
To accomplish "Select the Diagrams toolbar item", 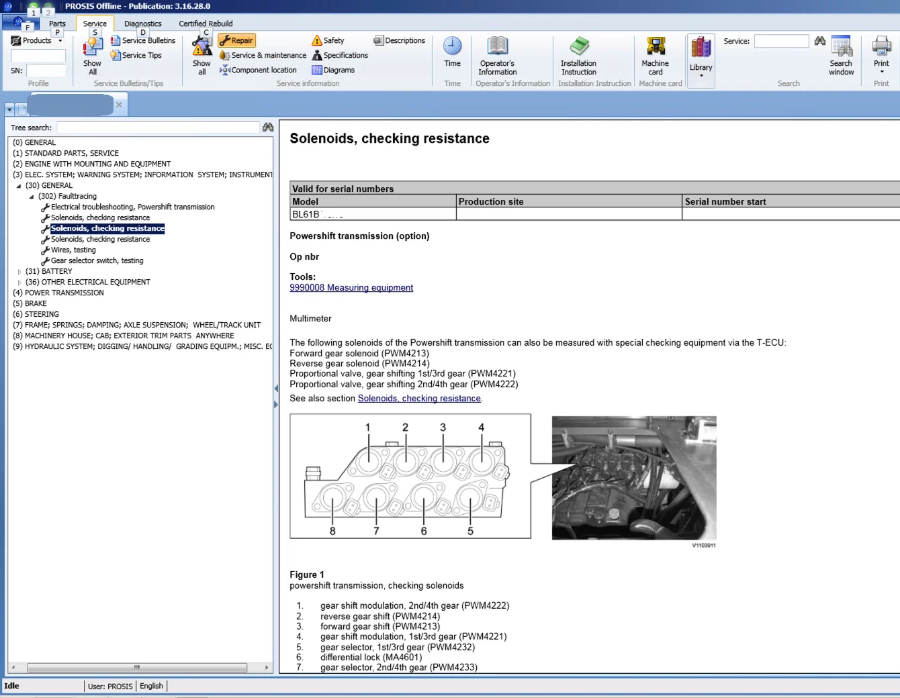I will [332, 70].
